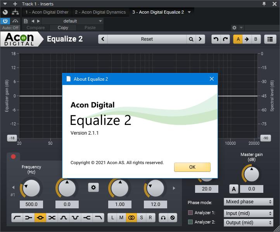Click the dial icon beside the routing icon
The height and width of the screenshot is (232, 280).
pos(5,12)
